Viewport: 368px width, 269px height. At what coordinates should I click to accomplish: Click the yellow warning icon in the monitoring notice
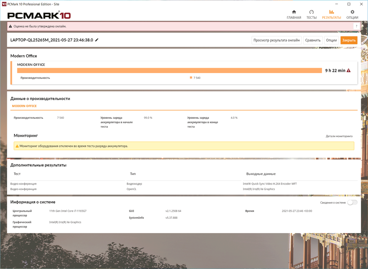[17, 146]
